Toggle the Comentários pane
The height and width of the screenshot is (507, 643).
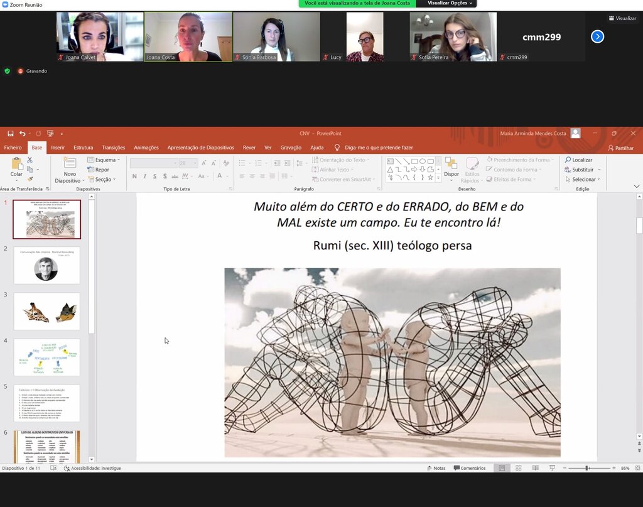pyautogui.click(x=469, y=468)
